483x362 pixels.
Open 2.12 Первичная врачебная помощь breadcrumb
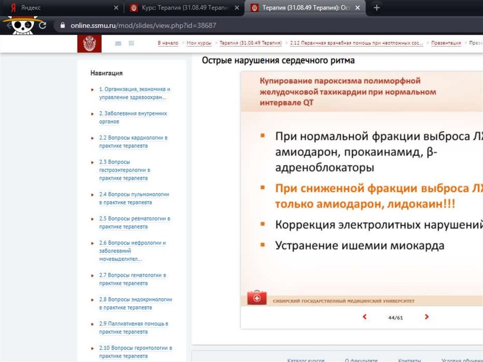point(357,43)
